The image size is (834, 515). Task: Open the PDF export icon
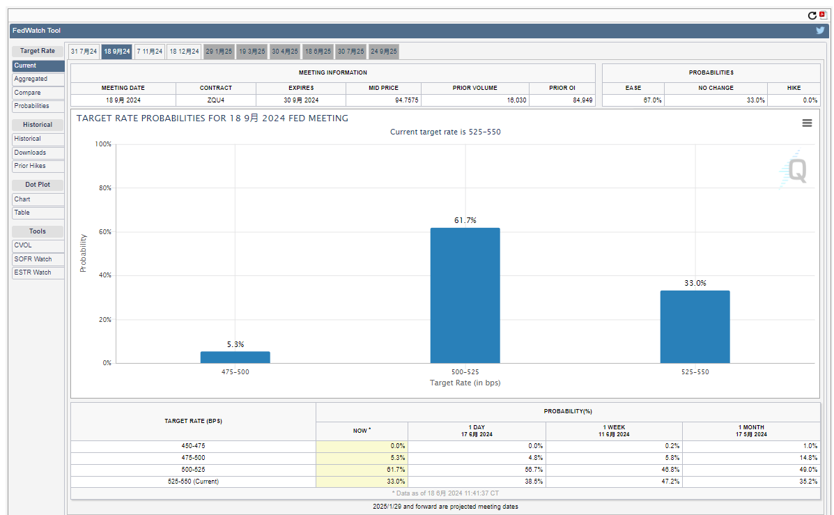(822, 15)
